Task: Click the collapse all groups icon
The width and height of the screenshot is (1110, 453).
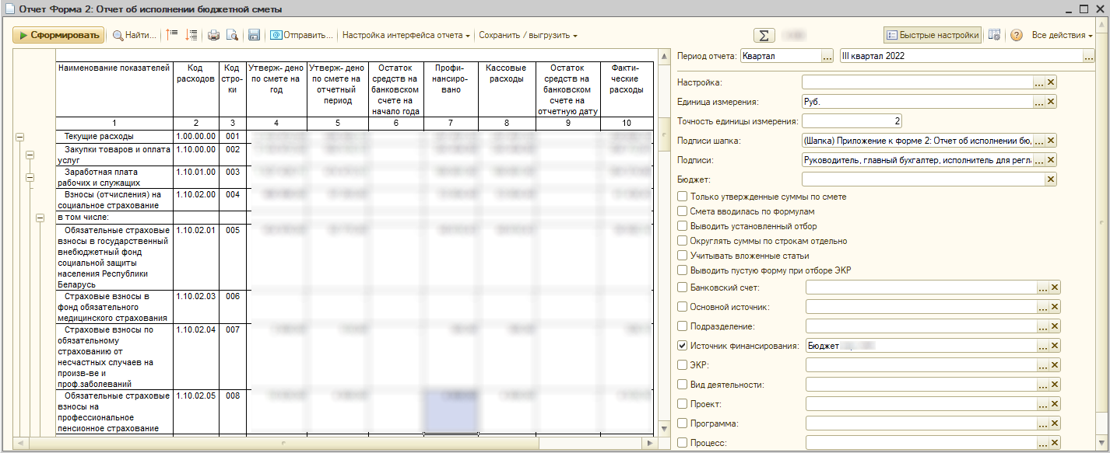Action: click(x=173, y=35)
